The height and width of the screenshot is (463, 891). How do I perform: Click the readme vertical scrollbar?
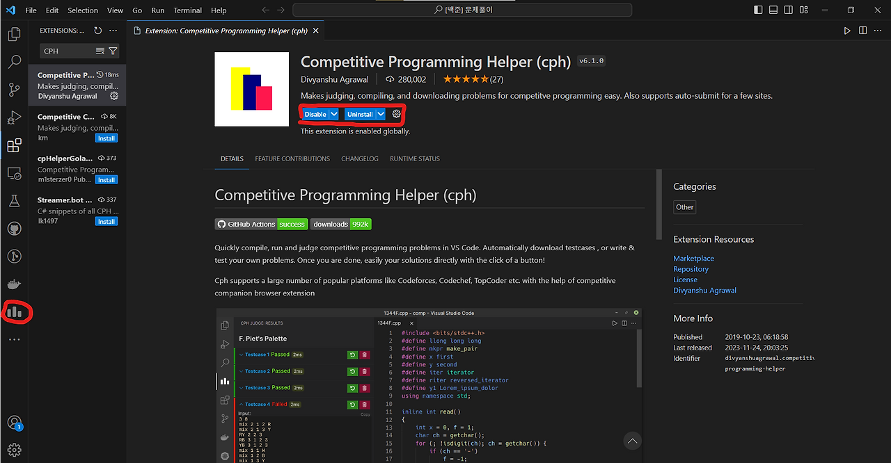point(659,205)
